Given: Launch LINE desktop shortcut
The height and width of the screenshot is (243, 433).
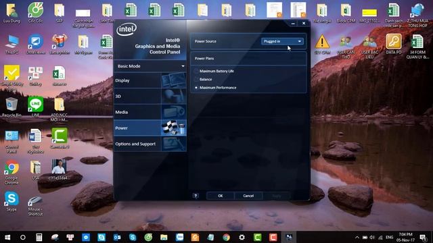Looking at the screenshot, I should click(x=35, y=107).
